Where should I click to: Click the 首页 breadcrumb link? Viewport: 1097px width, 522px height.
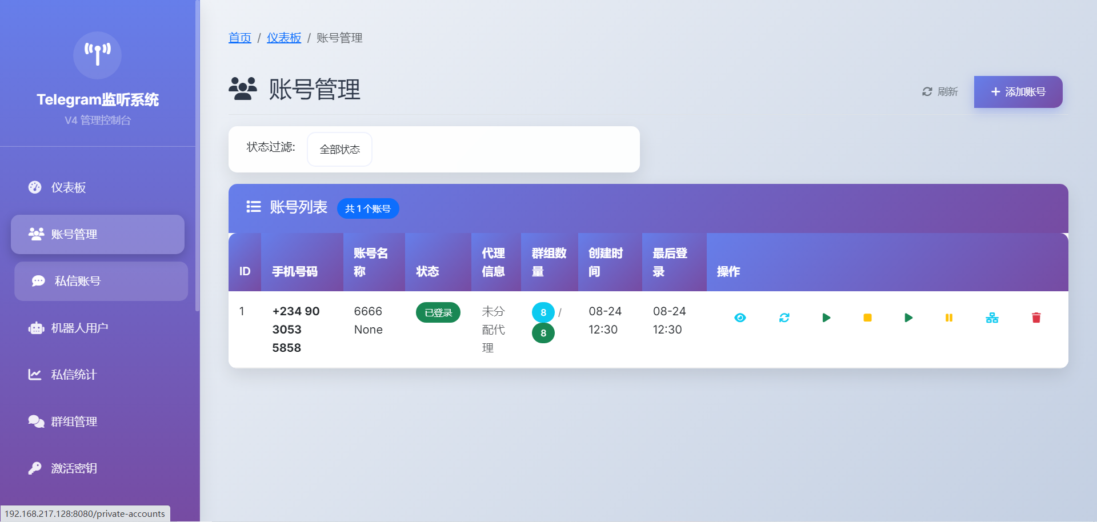pyautogui.click(x=239, y=38)
